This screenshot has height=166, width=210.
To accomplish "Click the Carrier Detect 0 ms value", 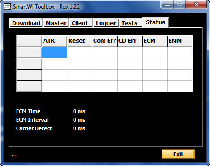I will (79, 128).
